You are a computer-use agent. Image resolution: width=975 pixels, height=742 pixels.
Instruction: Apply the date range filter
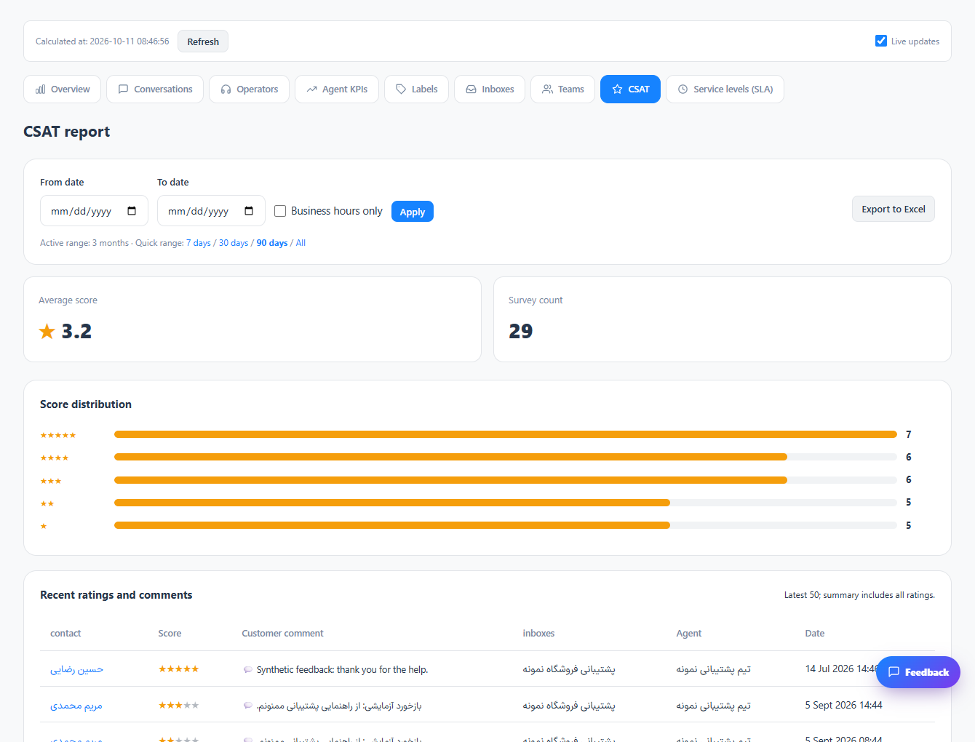(413, 212)
